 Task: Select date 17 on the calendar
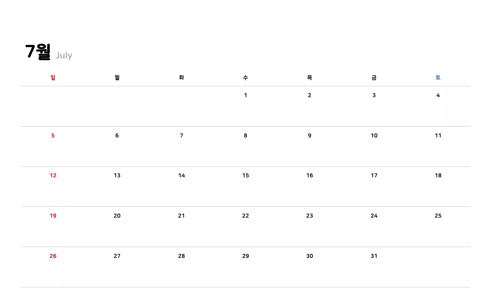[x=374, y=175]
